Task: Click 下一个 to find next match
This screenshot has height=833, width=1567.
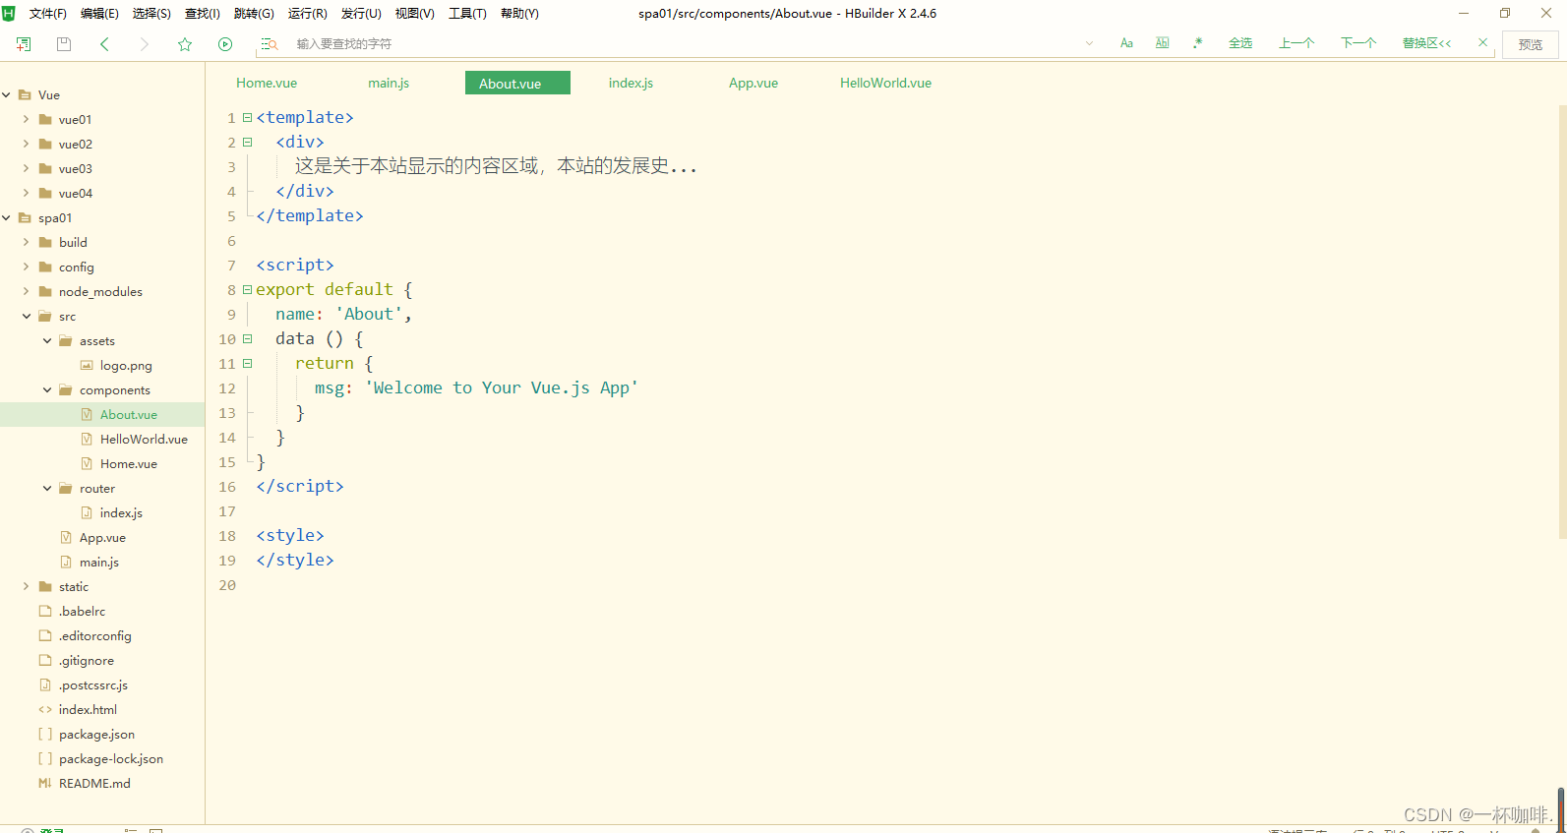Action: (1358, 43)
